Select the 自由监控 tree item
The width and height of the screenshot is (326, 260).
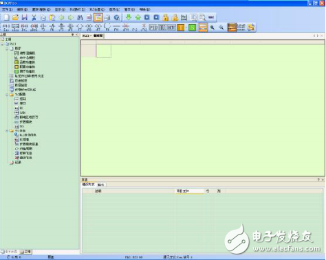point(19,80)
